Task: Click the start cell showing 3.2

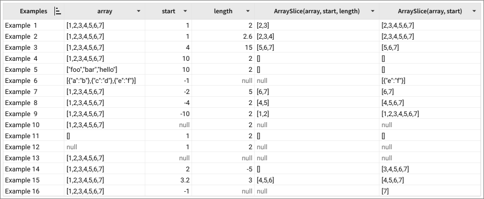Action: pos(168,180)
